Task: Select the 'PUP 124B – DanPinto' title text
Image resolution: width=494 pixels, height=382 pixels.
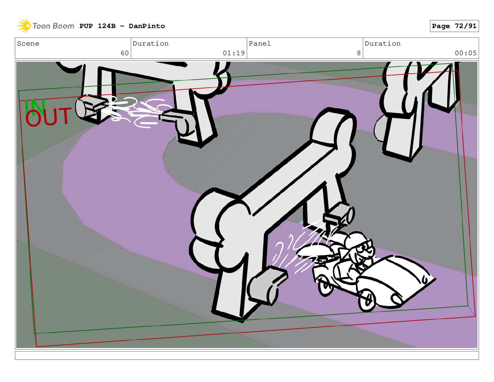Action: pos(122,26)
